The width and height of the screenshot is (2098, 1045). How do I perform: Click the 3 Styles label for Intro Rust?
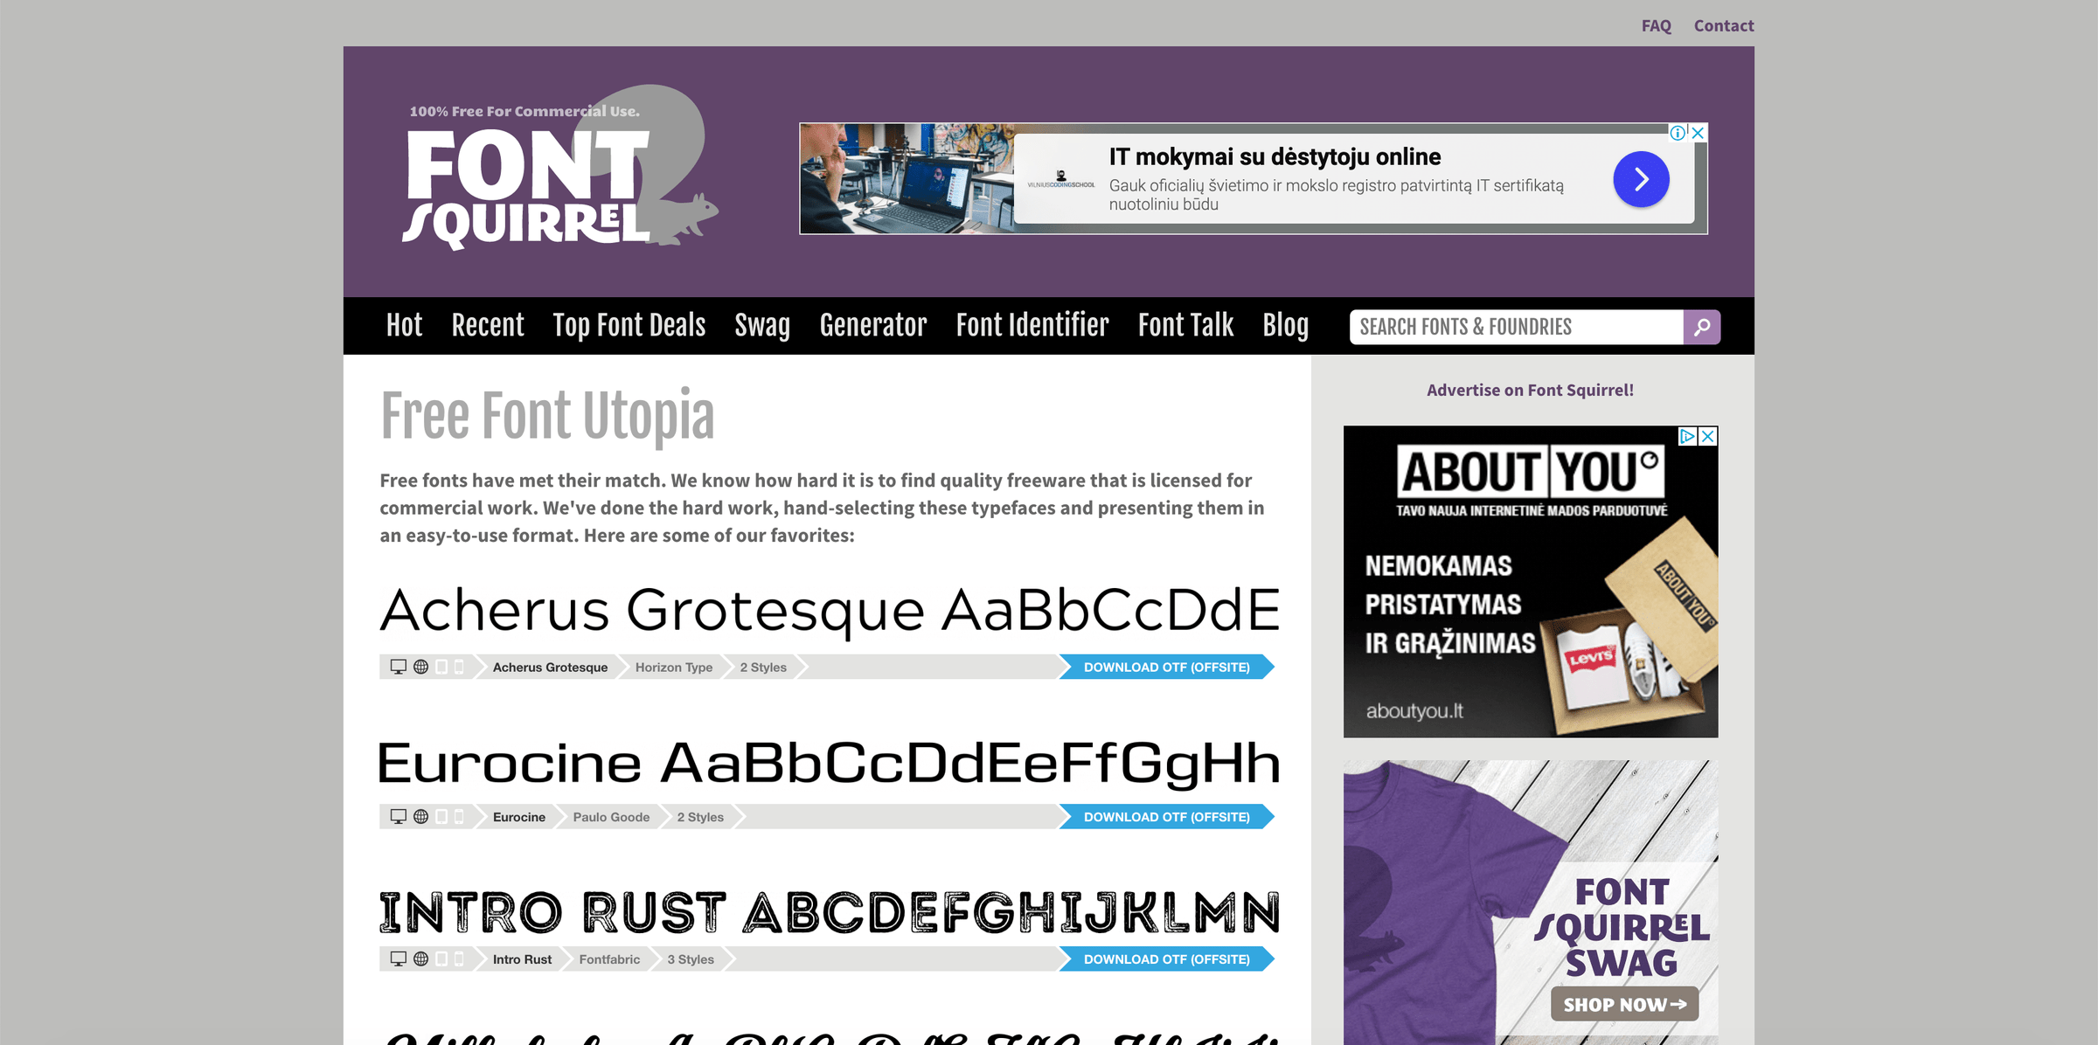coord(691,958)
